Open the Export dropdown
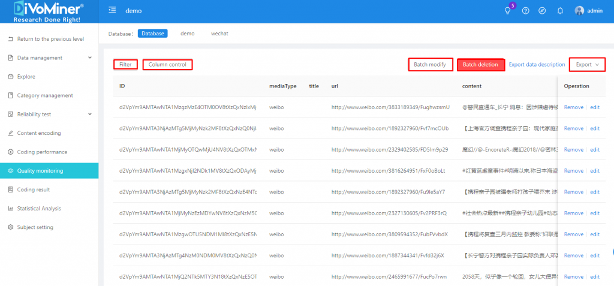This screenshot has width=614, height=286. (587, 65)
